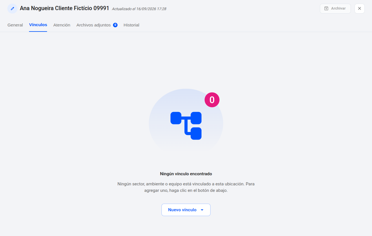This screenshot has width=372, height=236.
Task: Click the pencil edit icon beside the title
Action: 12,8
